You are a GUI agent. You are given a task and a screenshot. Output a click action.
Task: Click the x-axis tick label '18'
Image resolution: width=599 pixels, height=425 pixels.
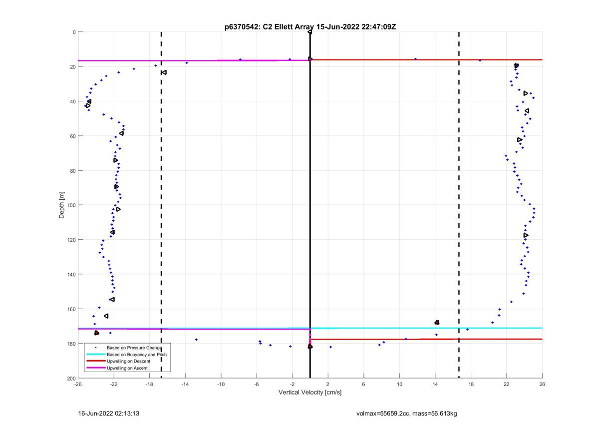coord(471,384)
